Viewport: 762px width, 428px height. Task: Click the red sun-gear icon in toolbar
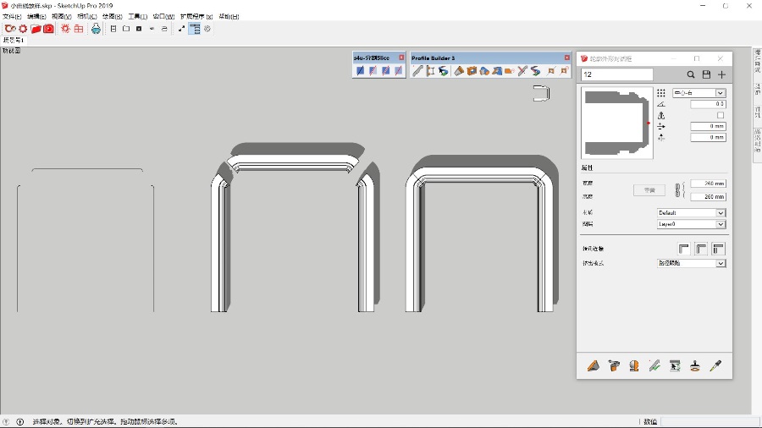tap(65, 29)
